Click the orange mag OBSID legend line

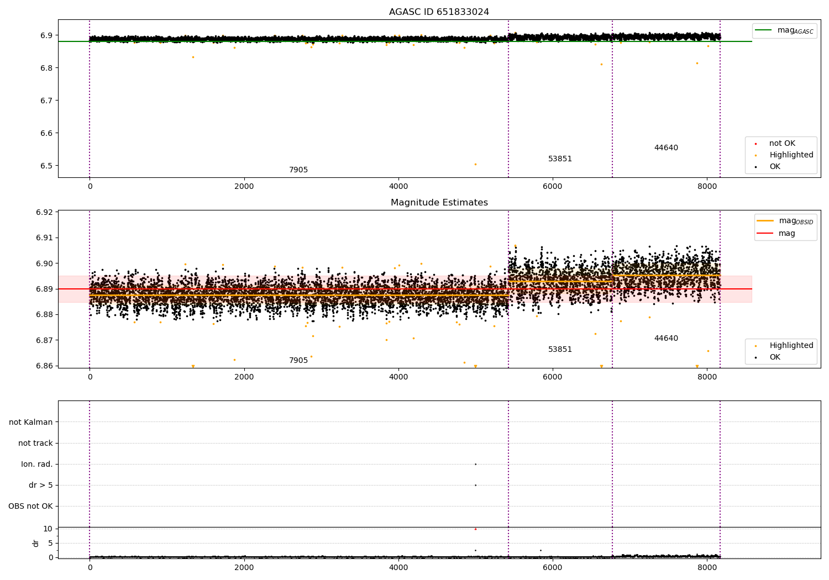[765, 221]
